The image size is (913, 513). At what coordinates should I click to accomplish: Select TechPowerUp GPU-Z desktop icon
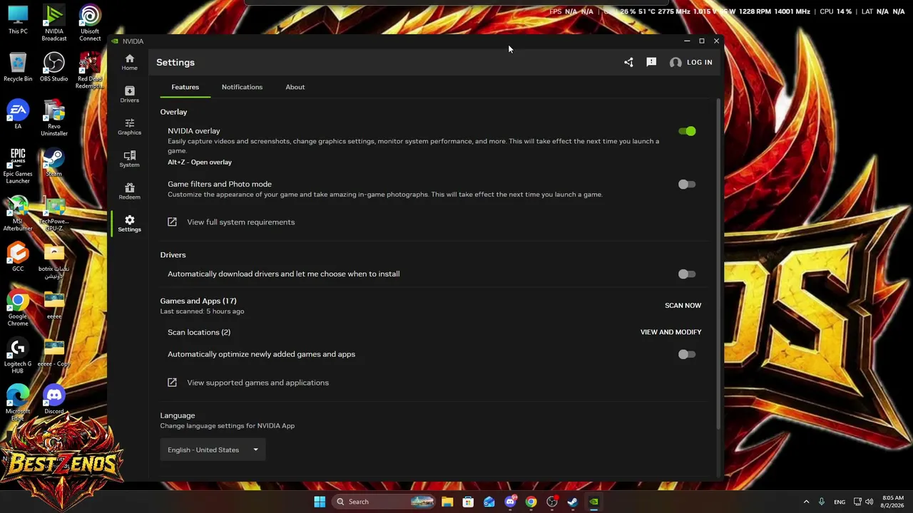pos(54,214)
